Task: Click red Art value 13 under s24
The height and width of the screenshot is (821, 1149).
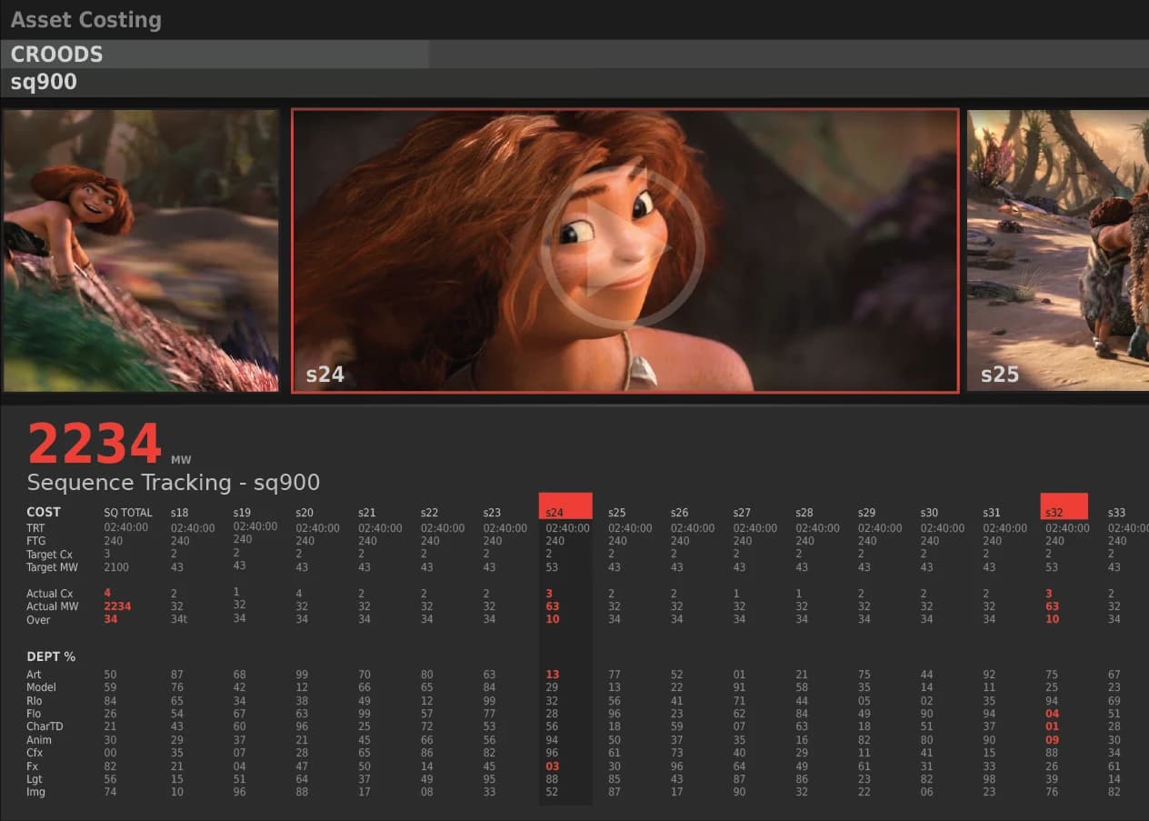Action: click(x=553, y=675)
